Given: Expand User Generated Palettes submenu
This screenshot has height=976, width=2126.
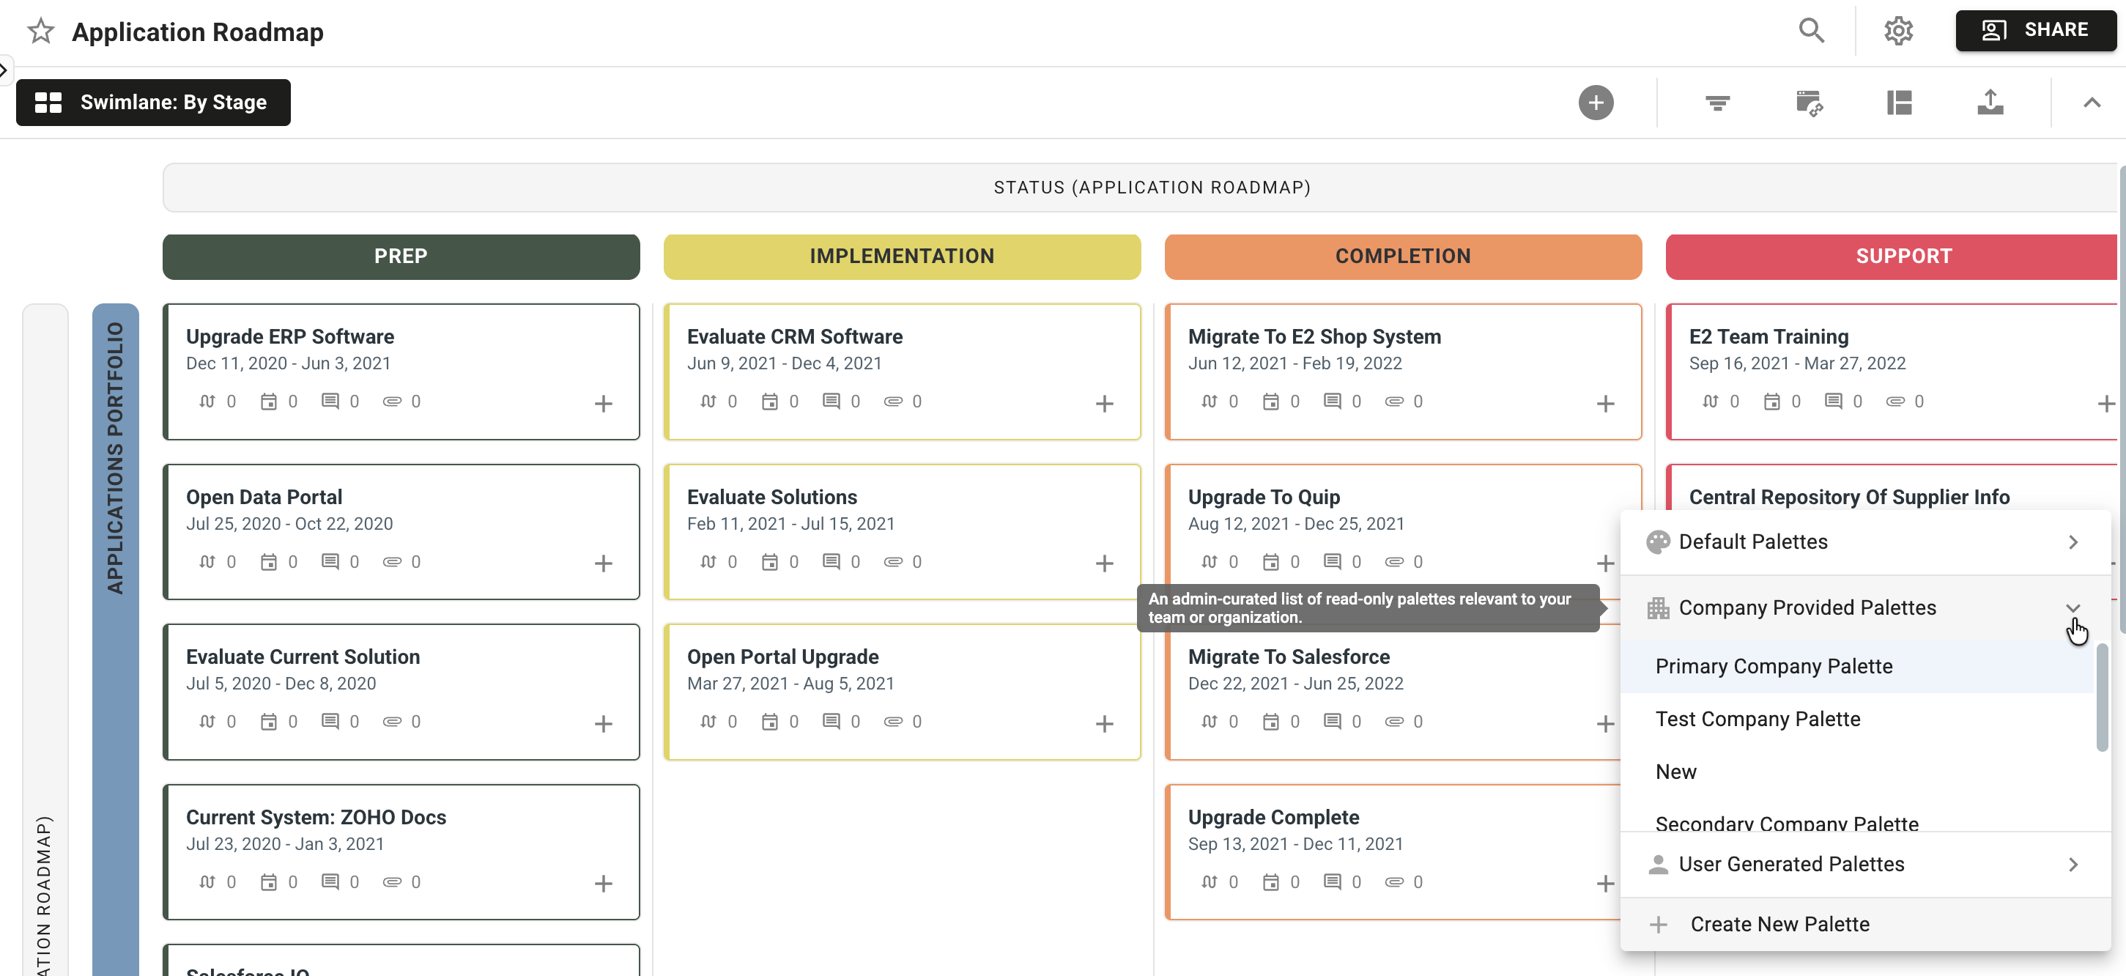Looking at the screenshot, I should click(x=1865, y=865).
